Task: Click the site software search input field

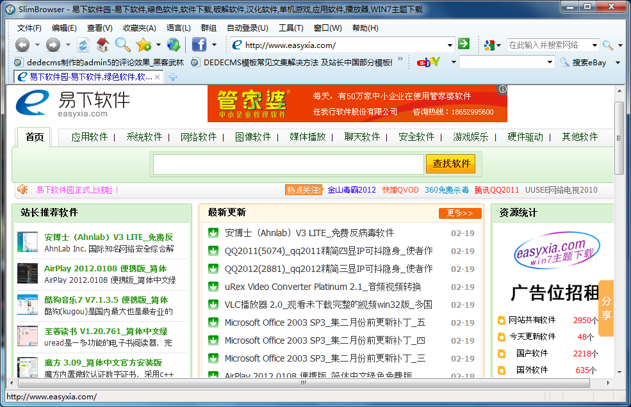Action: pos(288,164)
